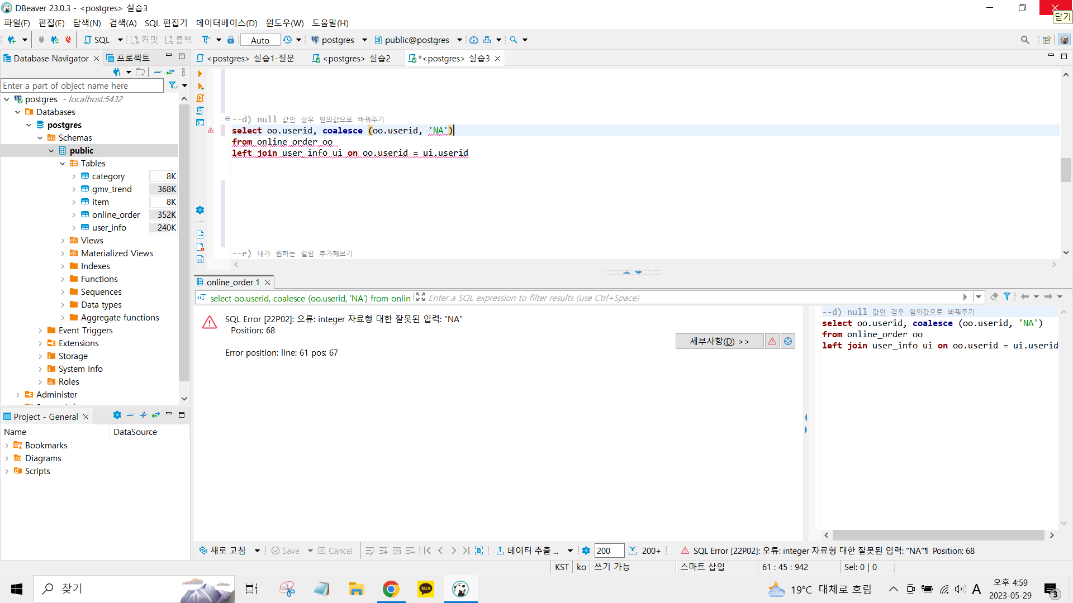
Task: Open SQL editor via SQL toolbar button
Action: pos(97,40)
